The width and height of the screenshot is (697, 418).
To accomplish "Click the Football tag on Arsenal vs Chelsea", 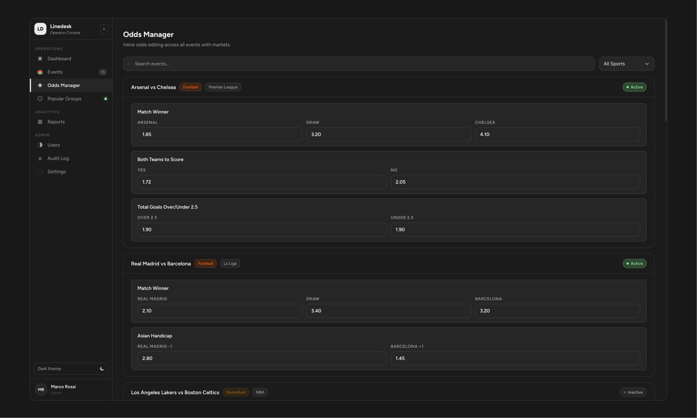I will tap(190, 87).
